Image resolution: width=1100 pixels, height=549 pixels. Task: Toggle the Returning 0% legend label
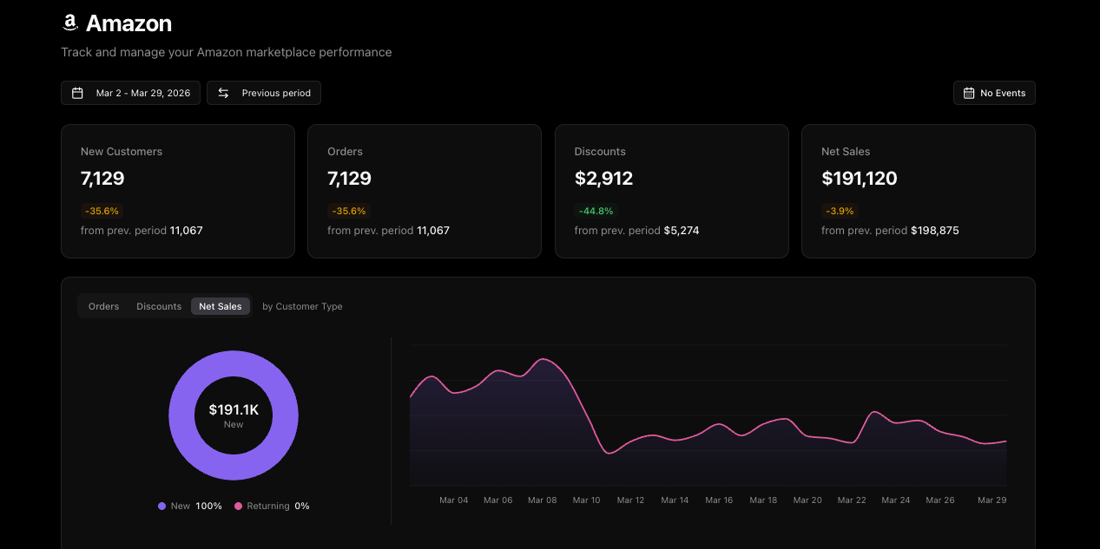[278, 506]
